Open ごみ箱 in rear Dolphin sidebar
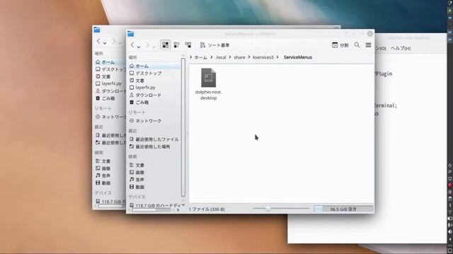Viewport: 453px width, 254px height. pos(110,98)
